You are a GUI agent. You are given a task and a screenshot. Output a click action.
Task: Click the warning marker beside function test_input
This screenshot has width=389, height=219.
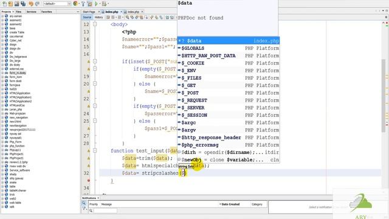(x=88, y=151)
